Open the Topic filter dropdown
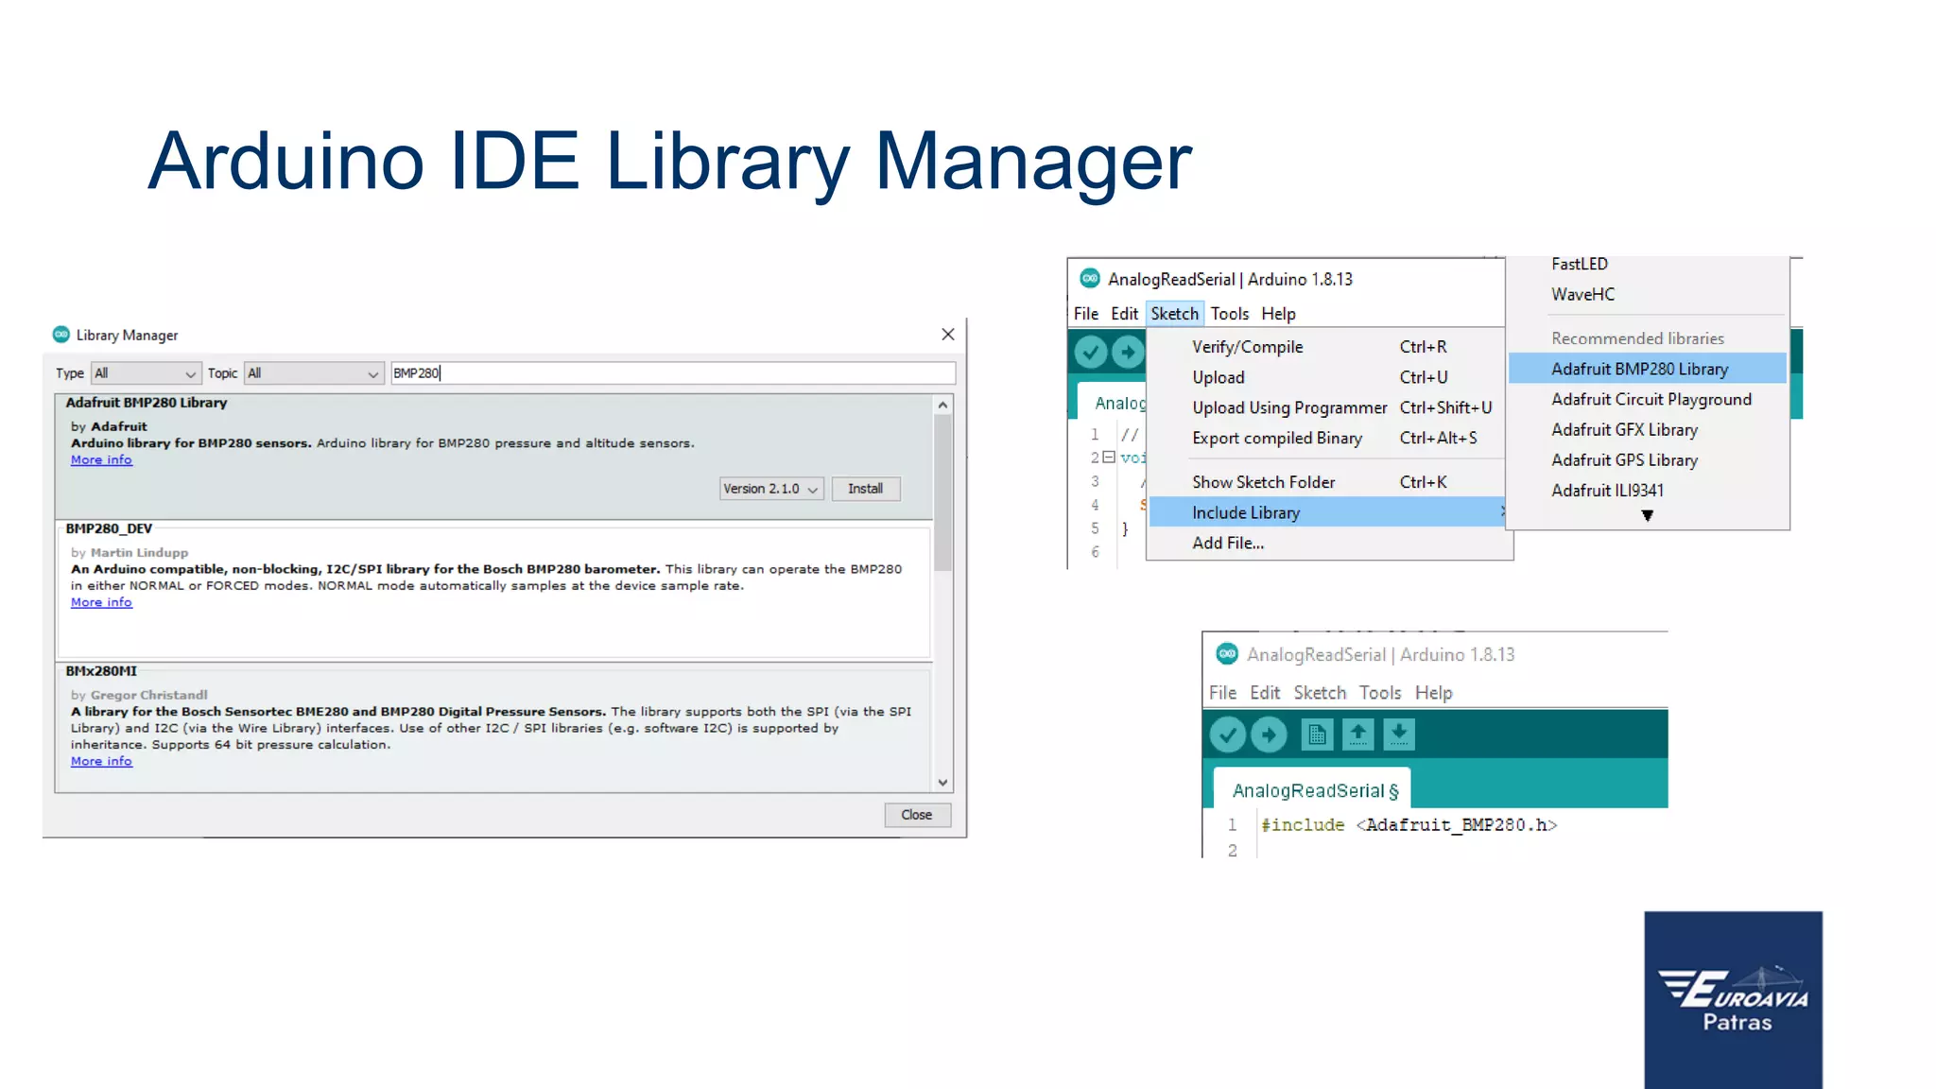The image size is (1936, 1089). pyautogui.click(x=314, y=373)
